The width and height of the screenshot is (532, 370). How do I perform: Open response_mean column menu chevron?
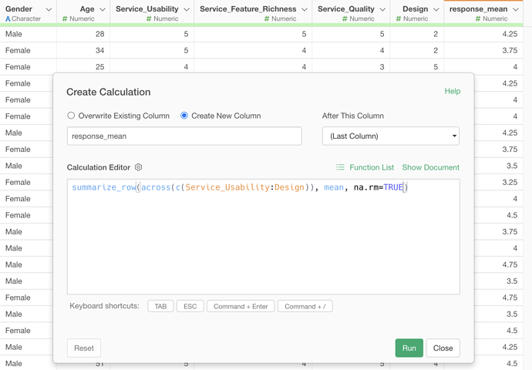[x=516, y=9]
